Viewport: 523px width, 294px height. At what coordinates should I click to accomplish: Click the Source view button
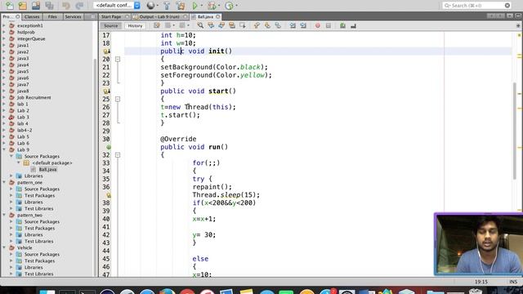111,25
